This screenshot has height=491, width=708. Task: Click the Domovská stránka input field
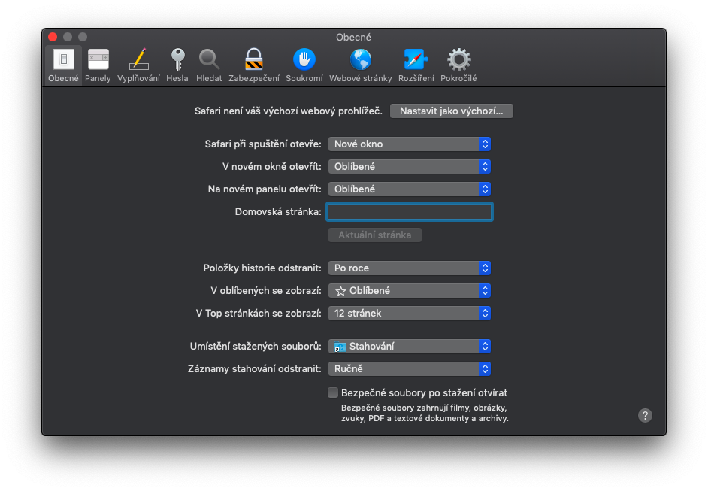(410, 211)
